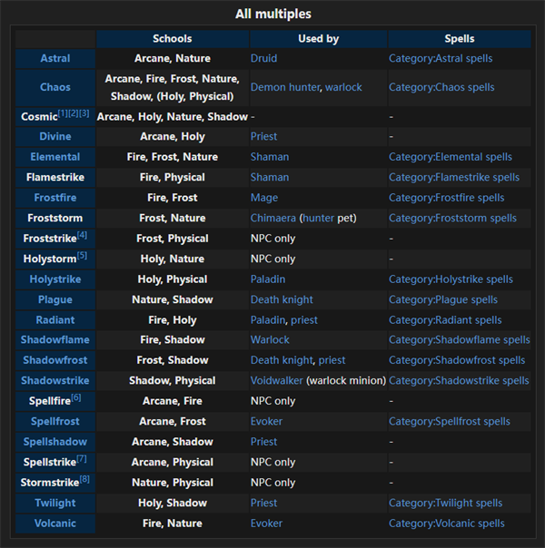Follow the Druid class link
545x548 pixels.
click(x=263, y=58)
